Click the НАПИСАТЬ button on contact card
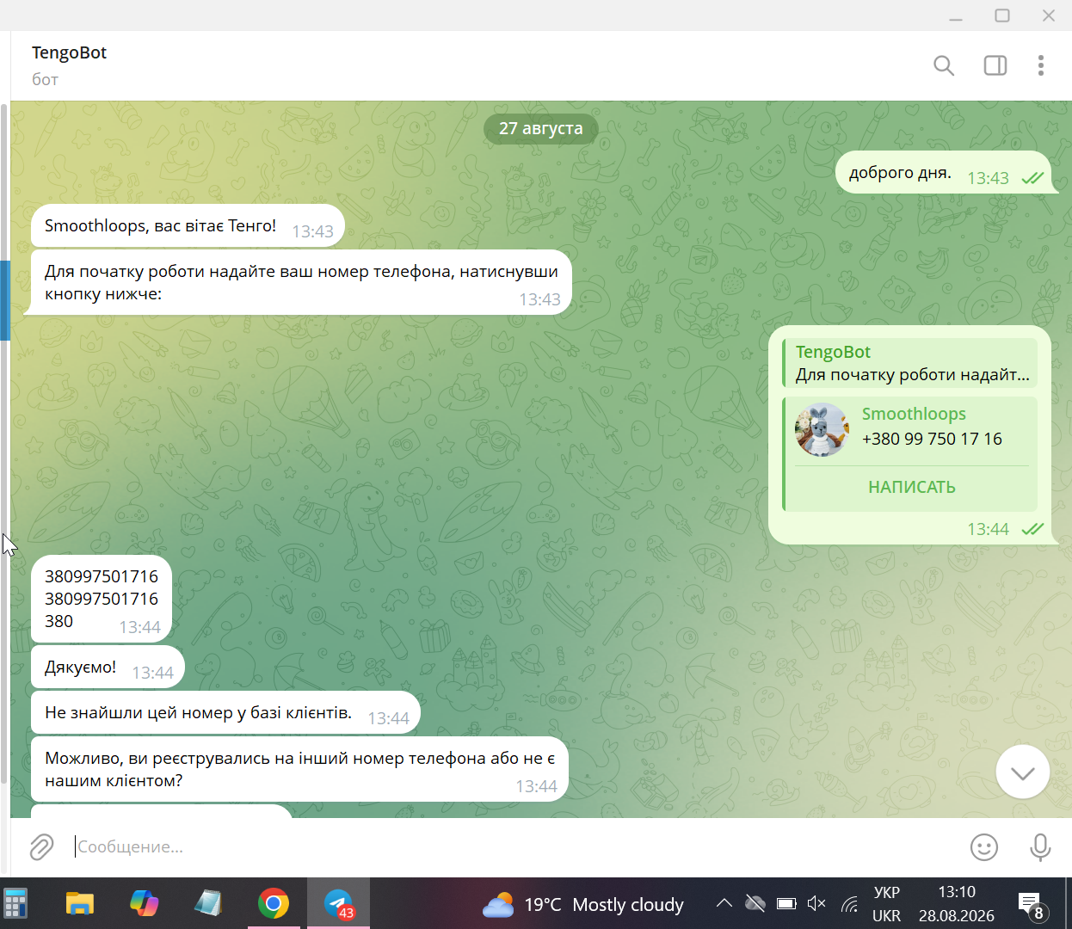Screen dimensions: 1072x929 click(911, 487)
